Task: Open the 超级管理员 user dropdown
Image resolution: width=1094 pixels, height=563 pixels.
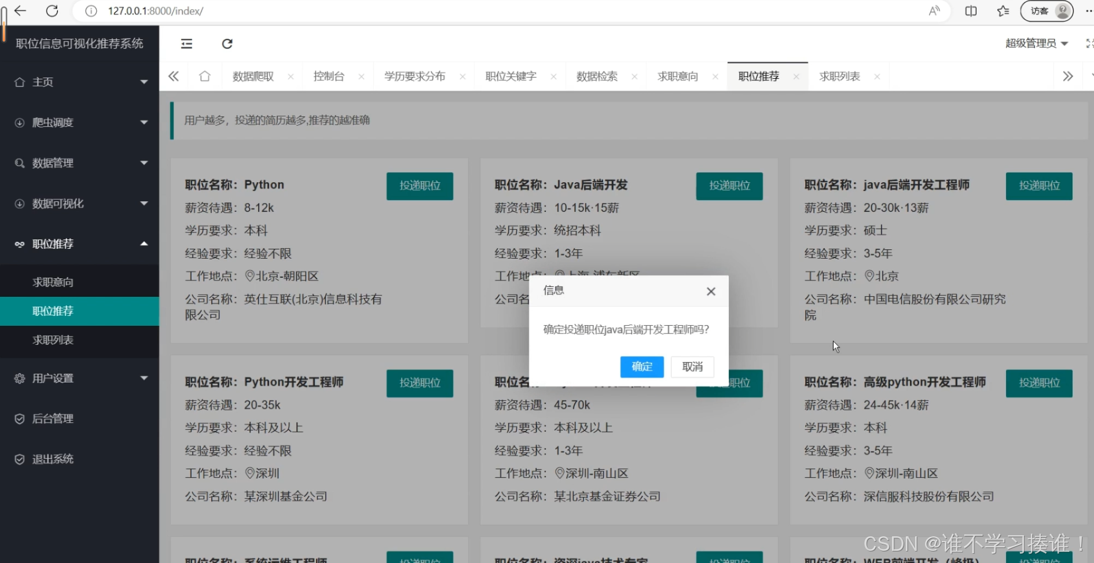Action: [1036, 43]
